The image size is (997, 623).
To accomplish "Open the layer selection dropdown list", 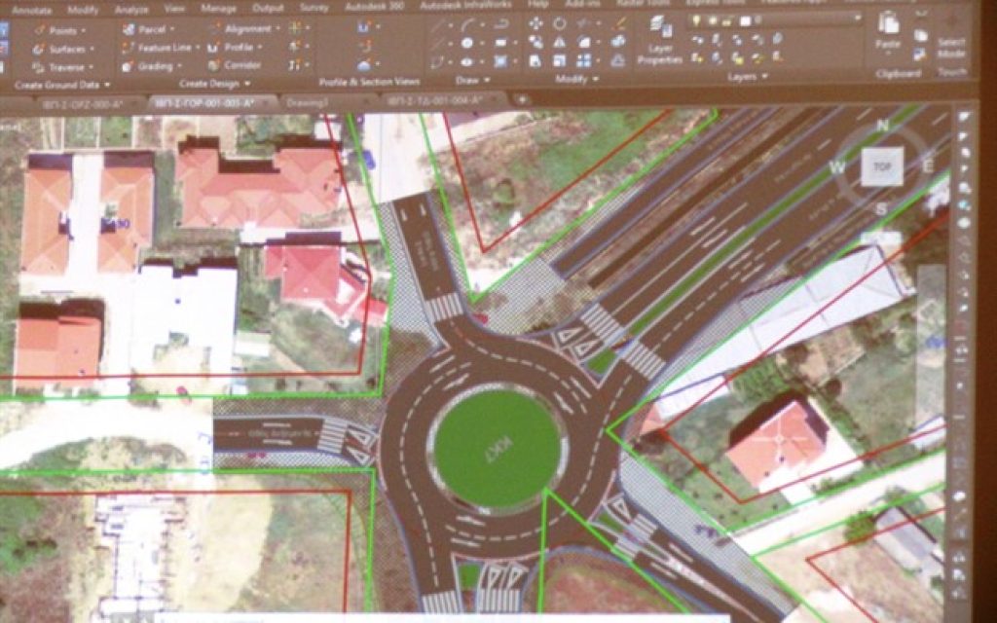I will [856, 19].
